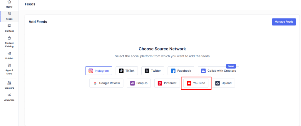Click the Manage Feeds button
The width and height of the screenshot is (301, 126).
(x=284, y=22)
